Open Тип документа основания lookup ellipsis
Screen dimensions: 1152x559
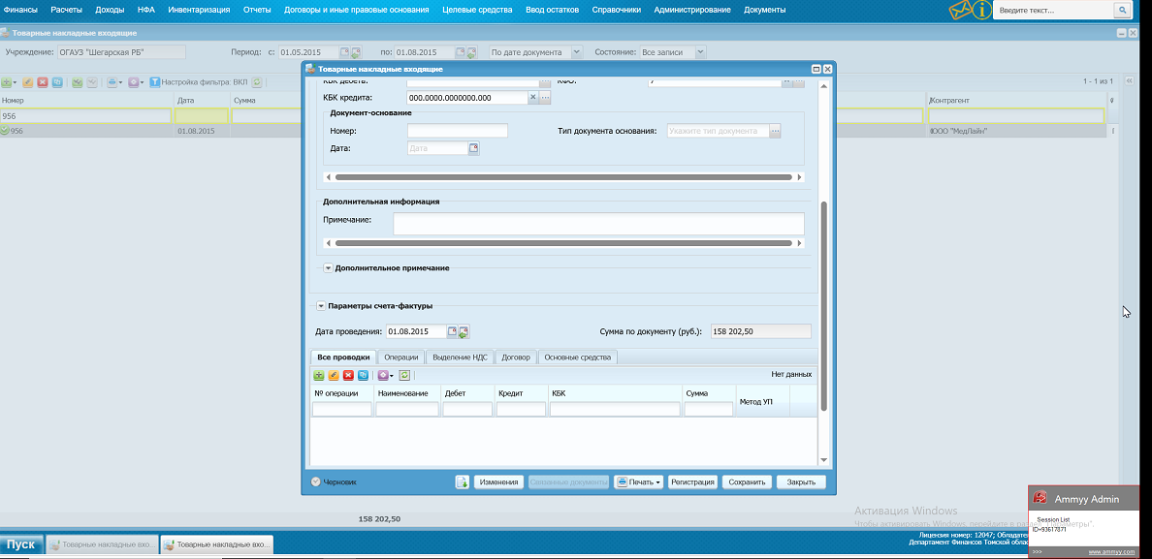[775, 131]
